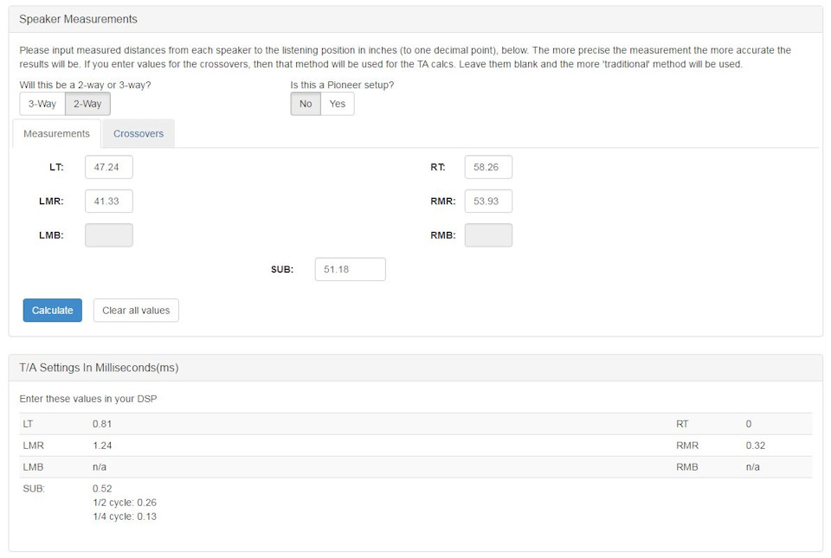Open the Crossovers tab
Image resolution: width=831 pixels, height=558 pixels.
click(138, 134)
